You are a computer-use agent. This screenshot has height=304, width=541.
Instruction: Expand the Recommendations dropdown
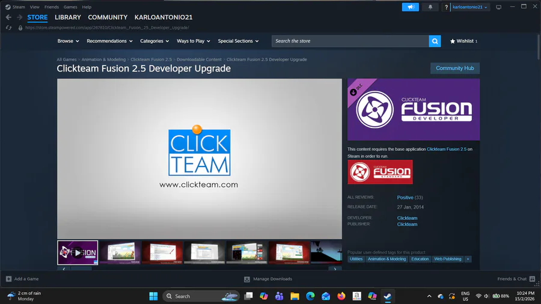click(x=109, y=41)
